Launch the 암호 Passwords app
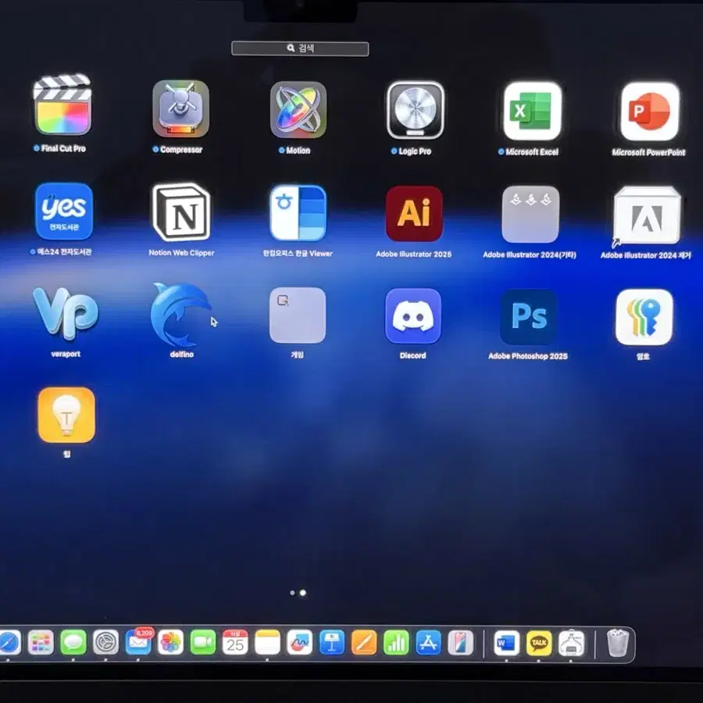 click(x=644, y=317)
